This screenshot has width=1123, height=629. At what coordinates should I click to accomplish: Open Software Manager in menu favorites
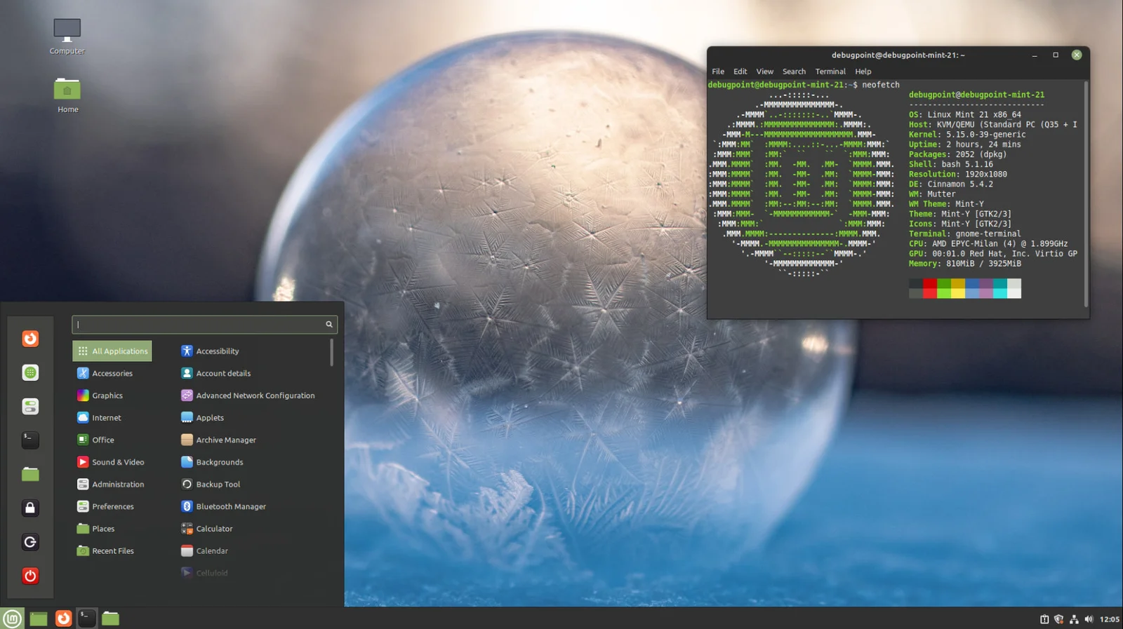pos(30,372)
